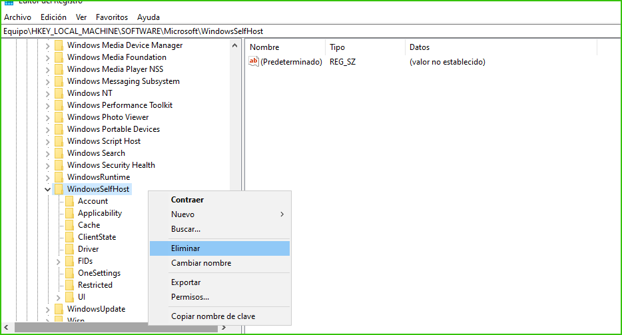The image size is (622, 335).
Task: Click the WindowsUpdate folder icon
Action: click(59, 309)
